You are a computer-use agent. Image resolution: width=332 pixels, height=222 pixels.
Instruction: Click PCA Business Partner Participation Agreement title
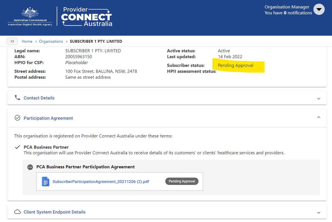click(86, 167)
